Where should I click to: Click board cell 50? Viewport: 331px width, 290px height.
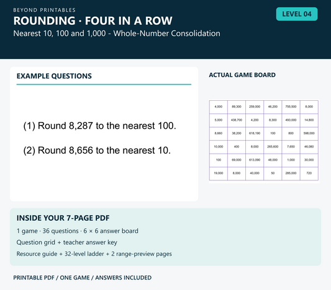[273, 173]
